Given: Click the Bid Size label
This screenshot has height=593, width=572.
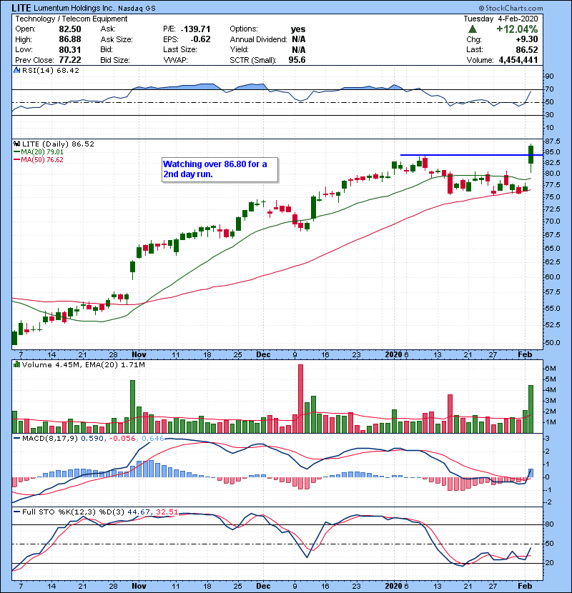Looking at the screenshot, I should pos(115,60).
